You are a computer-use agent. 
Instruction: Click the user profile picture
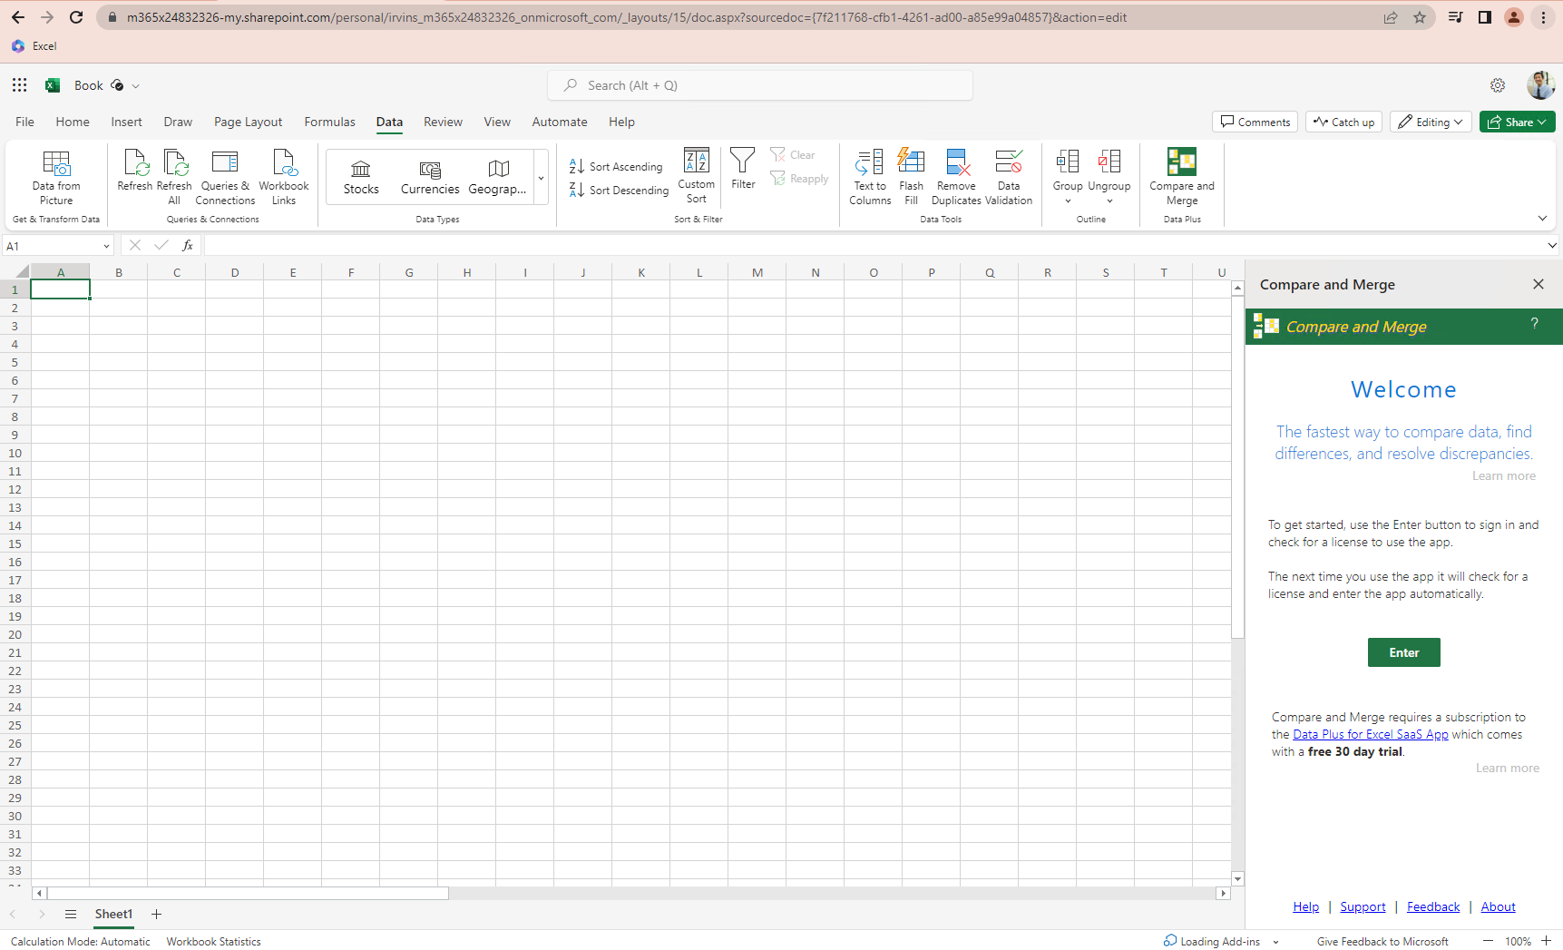pos(1540,85)
